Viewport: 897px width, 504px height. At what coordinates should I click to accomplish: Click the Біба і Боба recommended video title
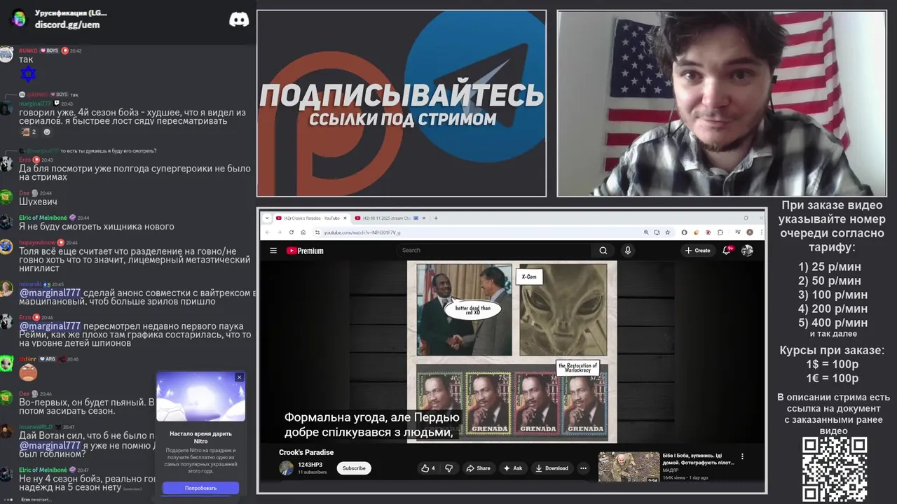coord(699,459)
